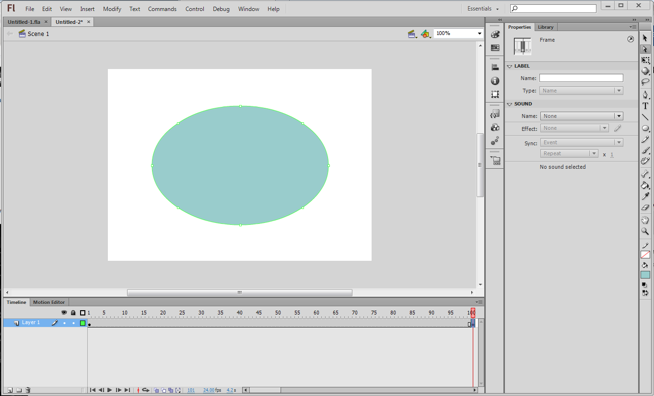Collapse the SOUND section
This screenshot has width=654, height=396.
(x=510, y=104)
